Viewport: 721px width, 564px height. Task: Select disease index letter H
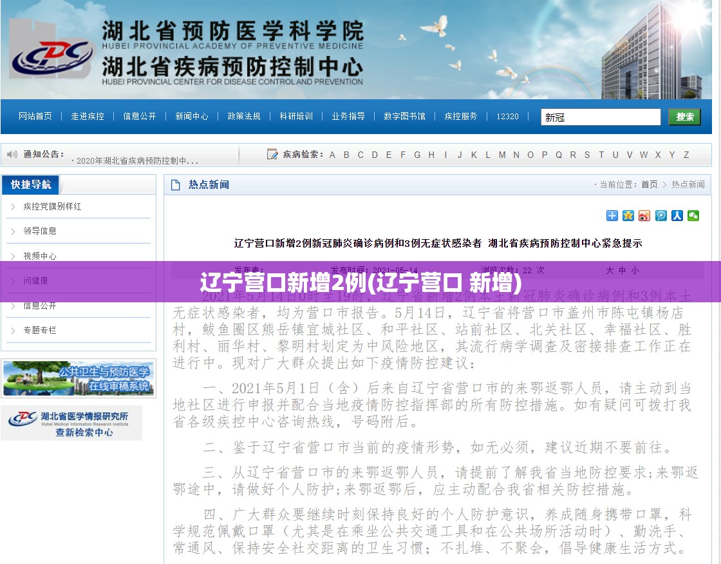431,155
